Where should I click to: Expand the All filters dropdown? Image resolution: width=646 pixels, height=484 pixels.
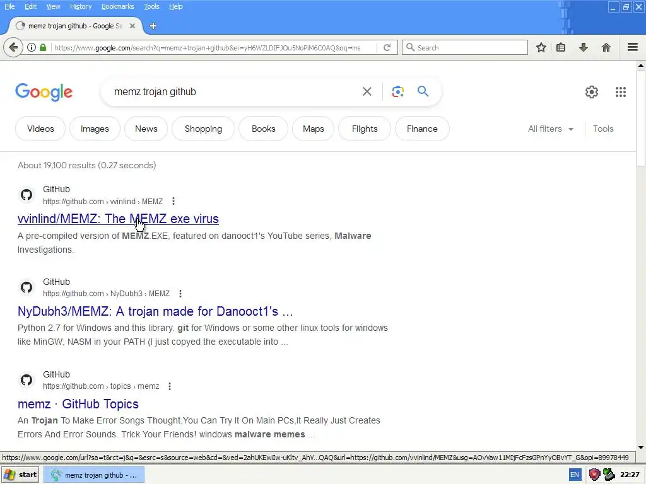550,129
